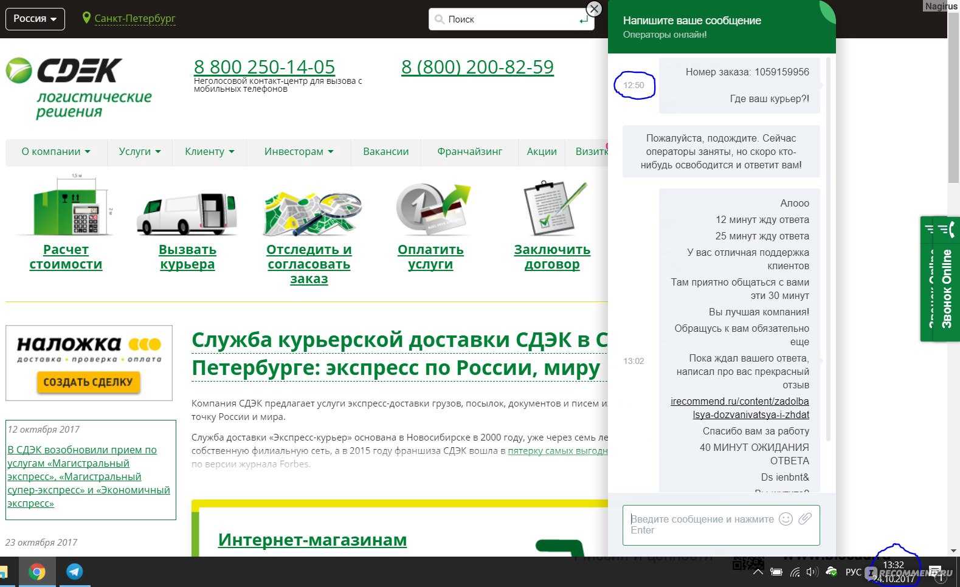Open the volume speaker tray icon
The image size is (960, 587).
[x=812, y=572]
